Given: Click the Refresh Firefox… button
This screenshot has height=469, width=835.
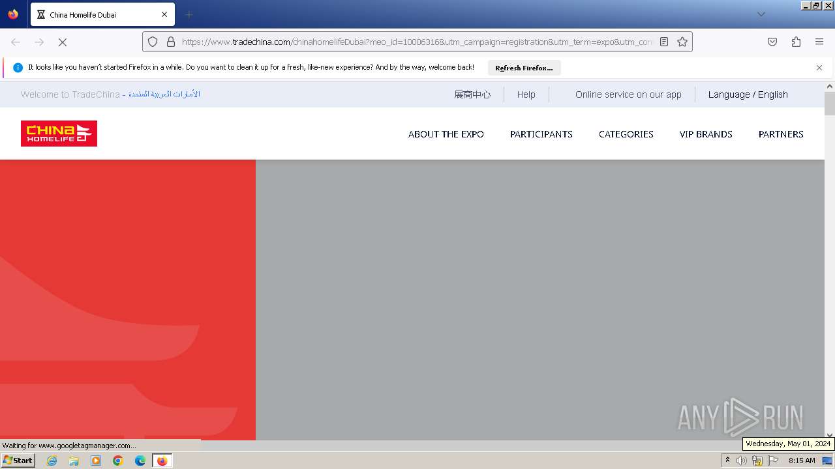Looking at the screenshot, I should click(x=524, y=68).
